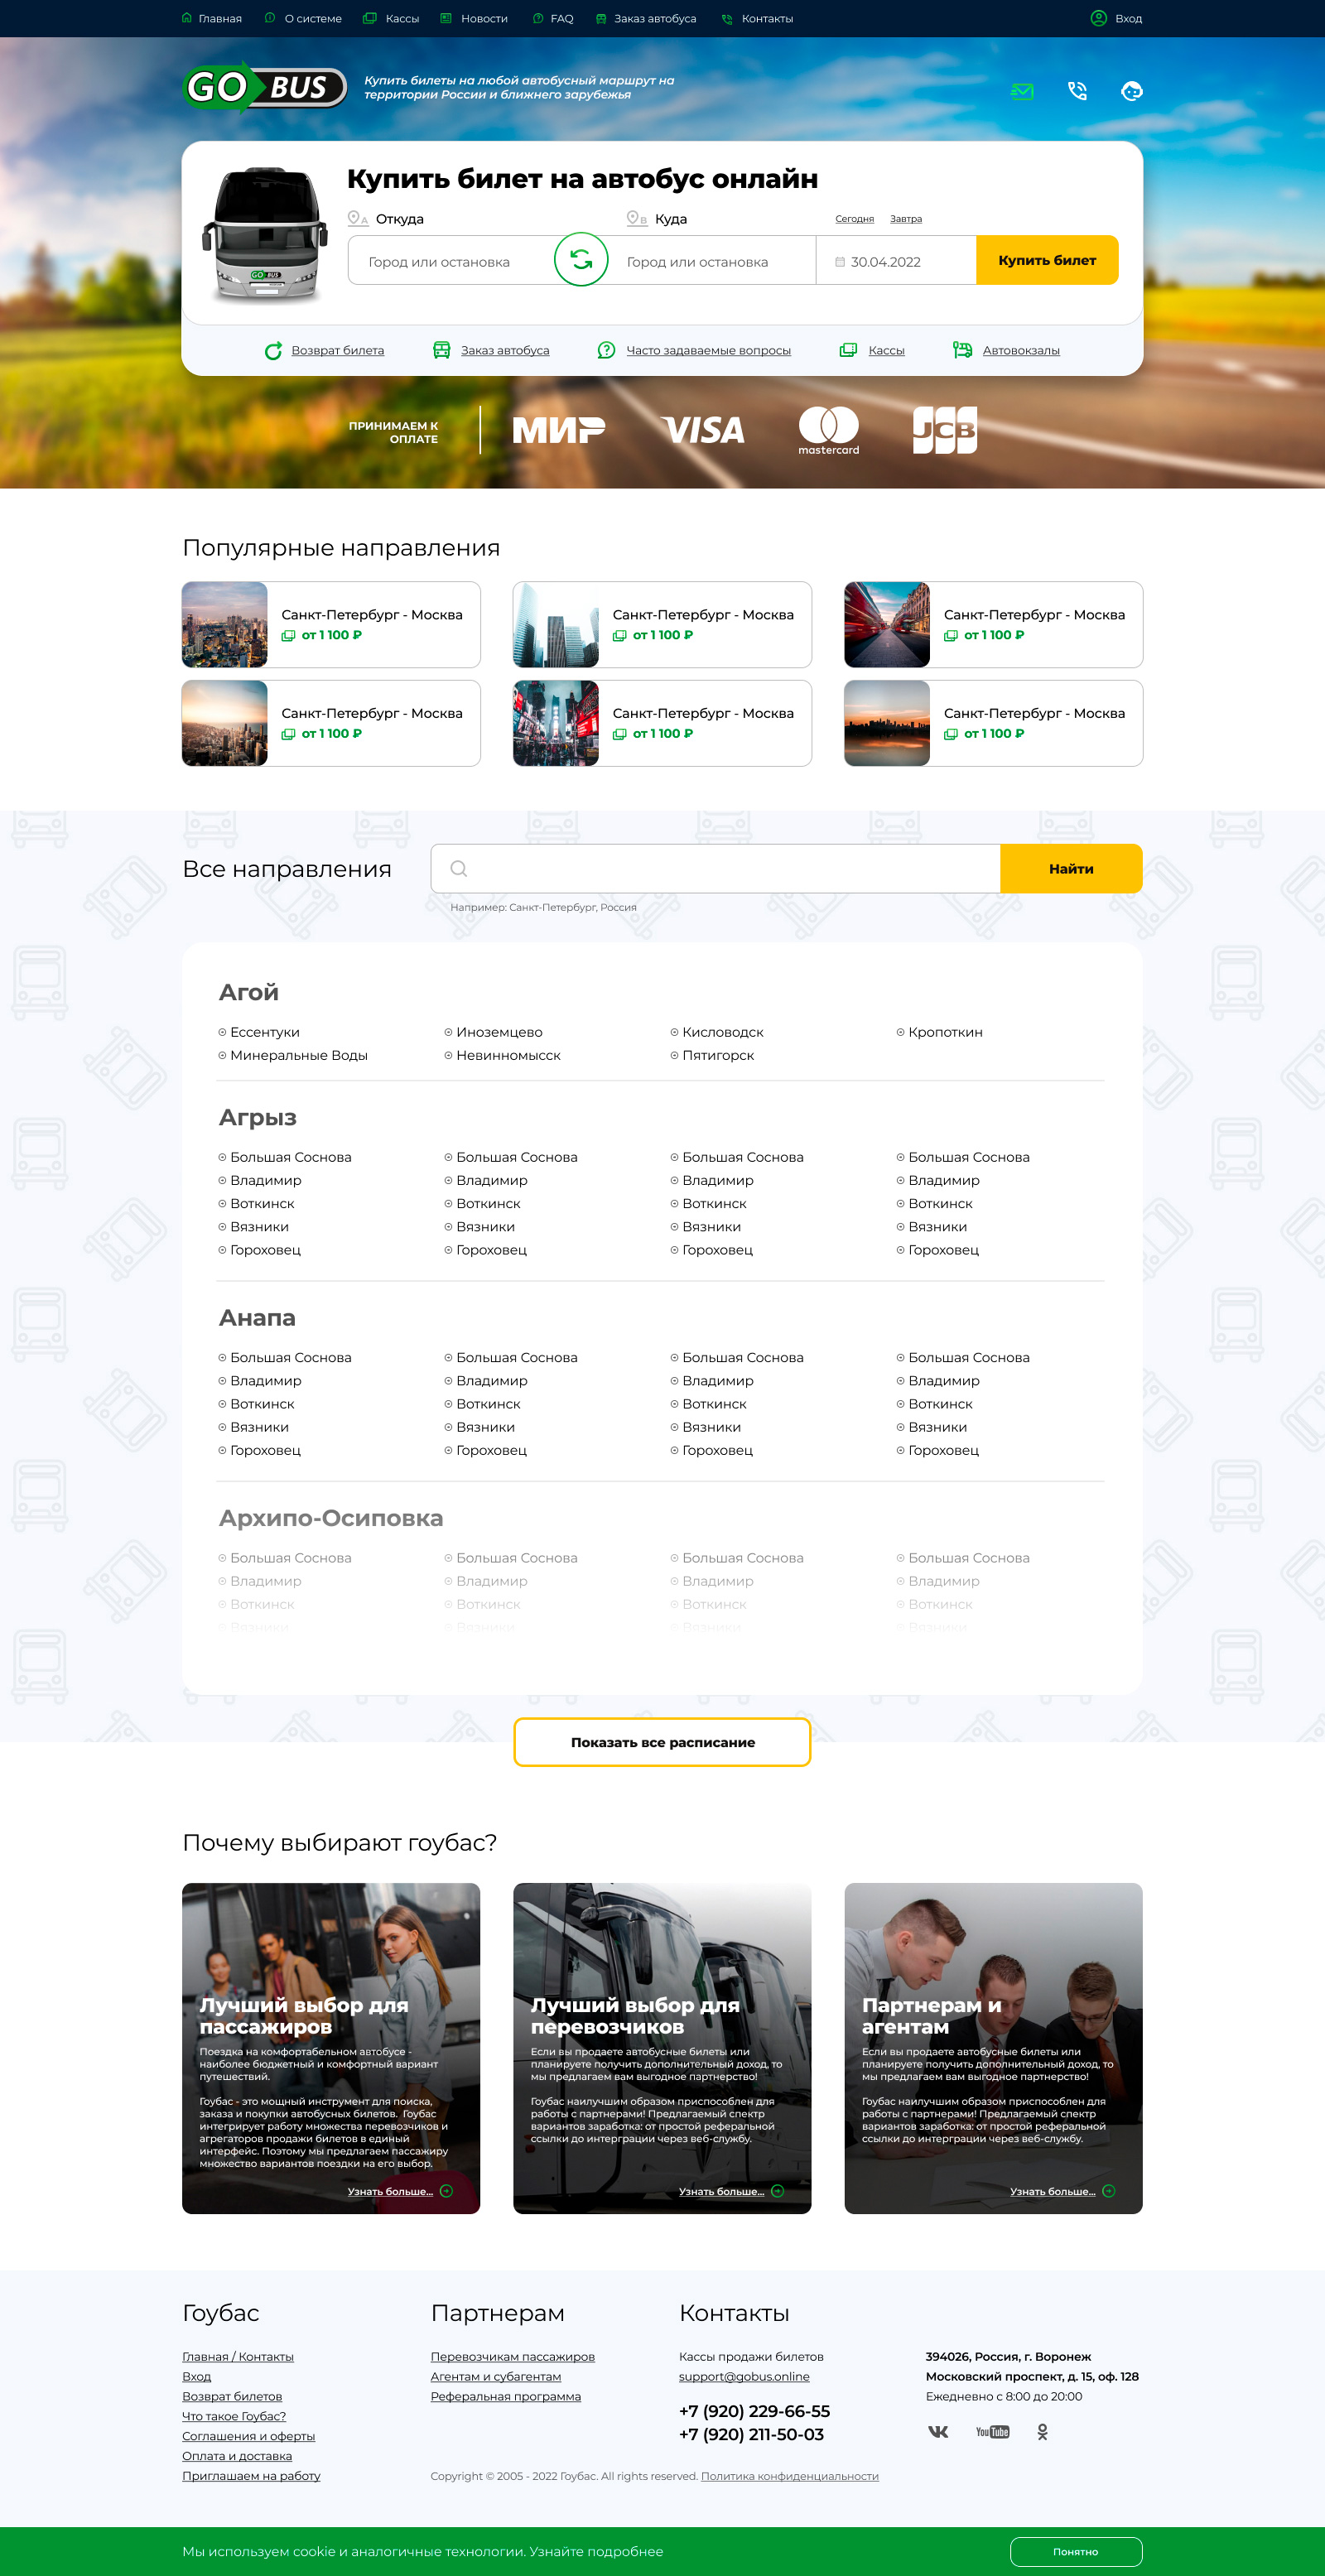The image size is (1325, 2576).
Task: Click the Автовокзалы station icon
Action: tap(962, 350)
